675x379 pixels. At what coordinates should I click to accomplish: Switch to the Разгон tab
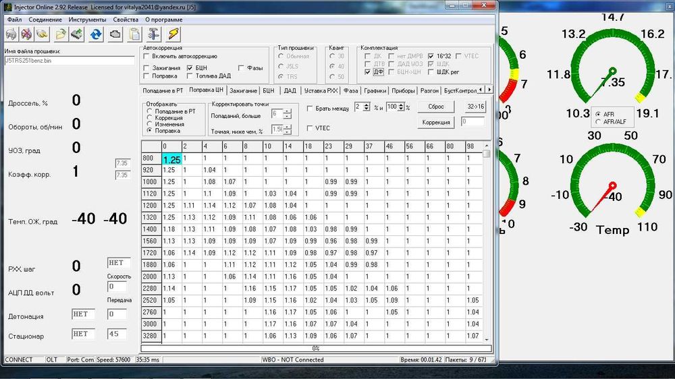[x=429, y=91]
